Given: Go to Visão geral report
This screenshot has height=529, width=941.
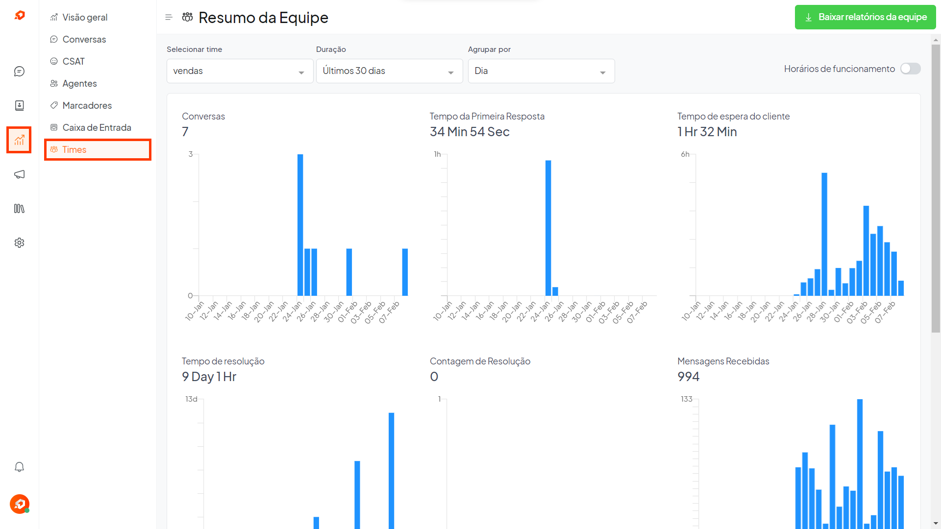Looking at the screenshot, I should click(85, 17).
